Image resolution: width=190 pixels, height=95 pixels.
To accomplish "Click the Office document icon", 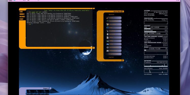I will 107,37.
